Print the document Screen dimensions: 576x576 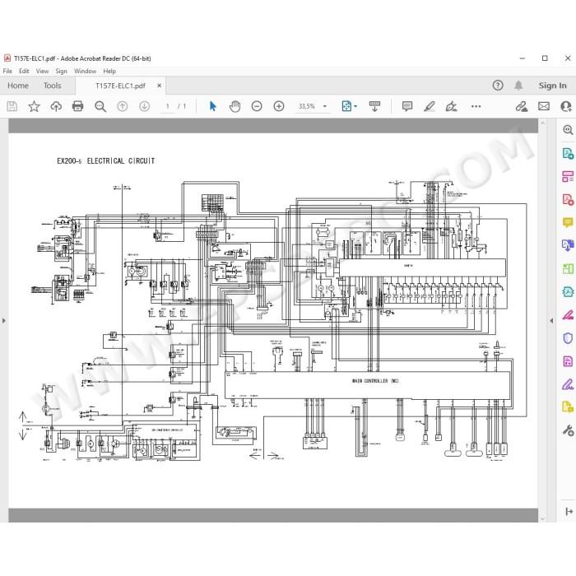[x=78, y=106]
